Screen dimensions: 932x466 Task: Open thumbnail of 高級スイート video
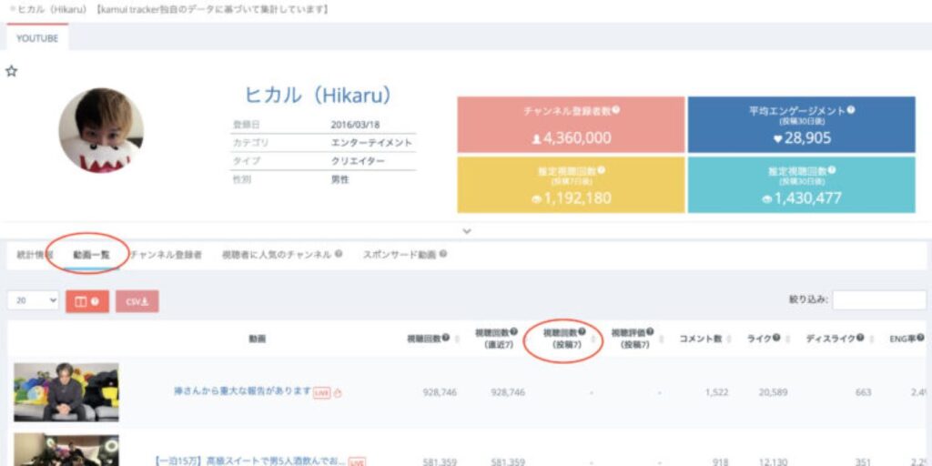[66, 450]
